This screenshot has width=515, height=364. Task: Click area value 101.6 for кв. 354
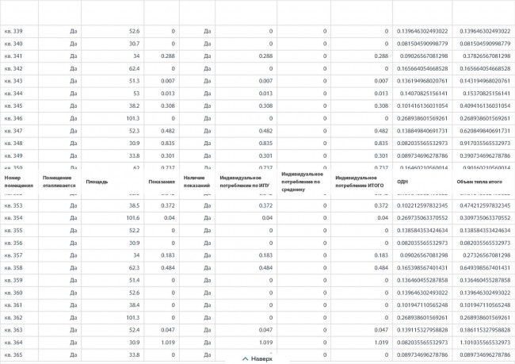133,218
